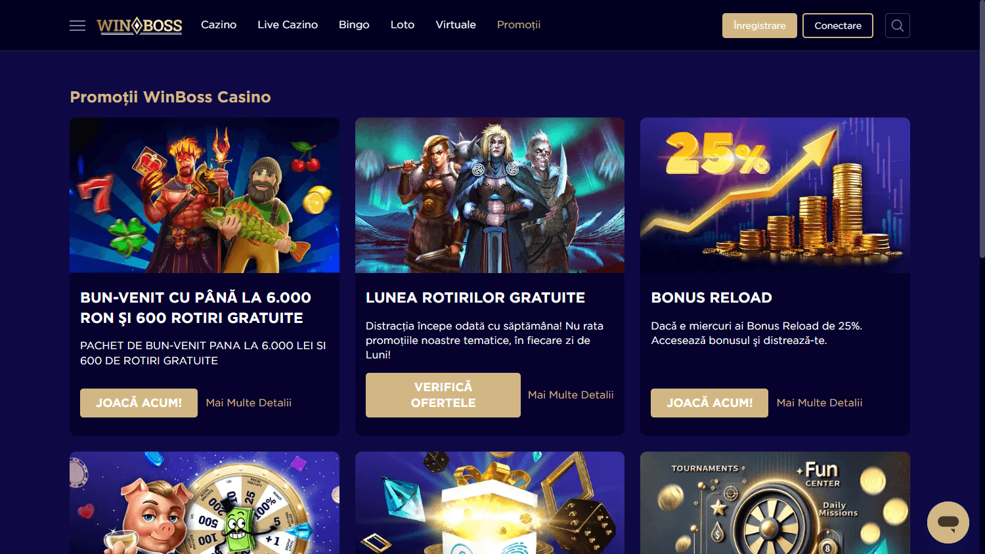Viewport: 985px width, 554px height.
Task: Open the Loto menu item
Action: (403, 25)
